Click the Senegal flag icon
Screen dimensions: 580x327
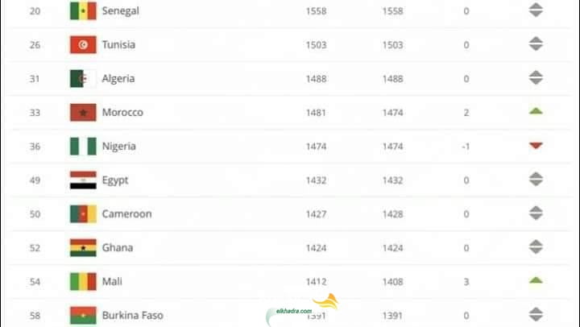pos(83,10)
